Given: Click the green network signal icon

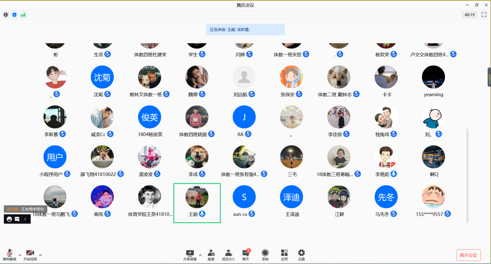Looking at the screenshot, I should pyautogui.click(x=23, y=15).
